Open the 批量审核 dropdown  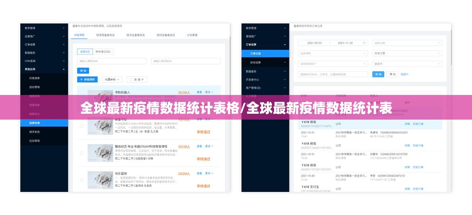point(112,79)
